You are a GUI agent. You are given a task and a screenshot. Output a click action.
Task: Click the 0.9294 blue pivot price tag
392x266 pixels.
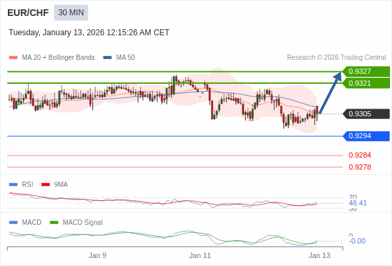tap(366, 136)
